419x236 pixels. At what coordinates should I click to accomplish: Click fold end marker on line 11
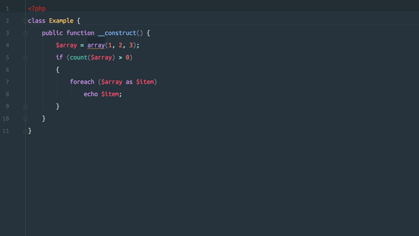tap(25, 131)
